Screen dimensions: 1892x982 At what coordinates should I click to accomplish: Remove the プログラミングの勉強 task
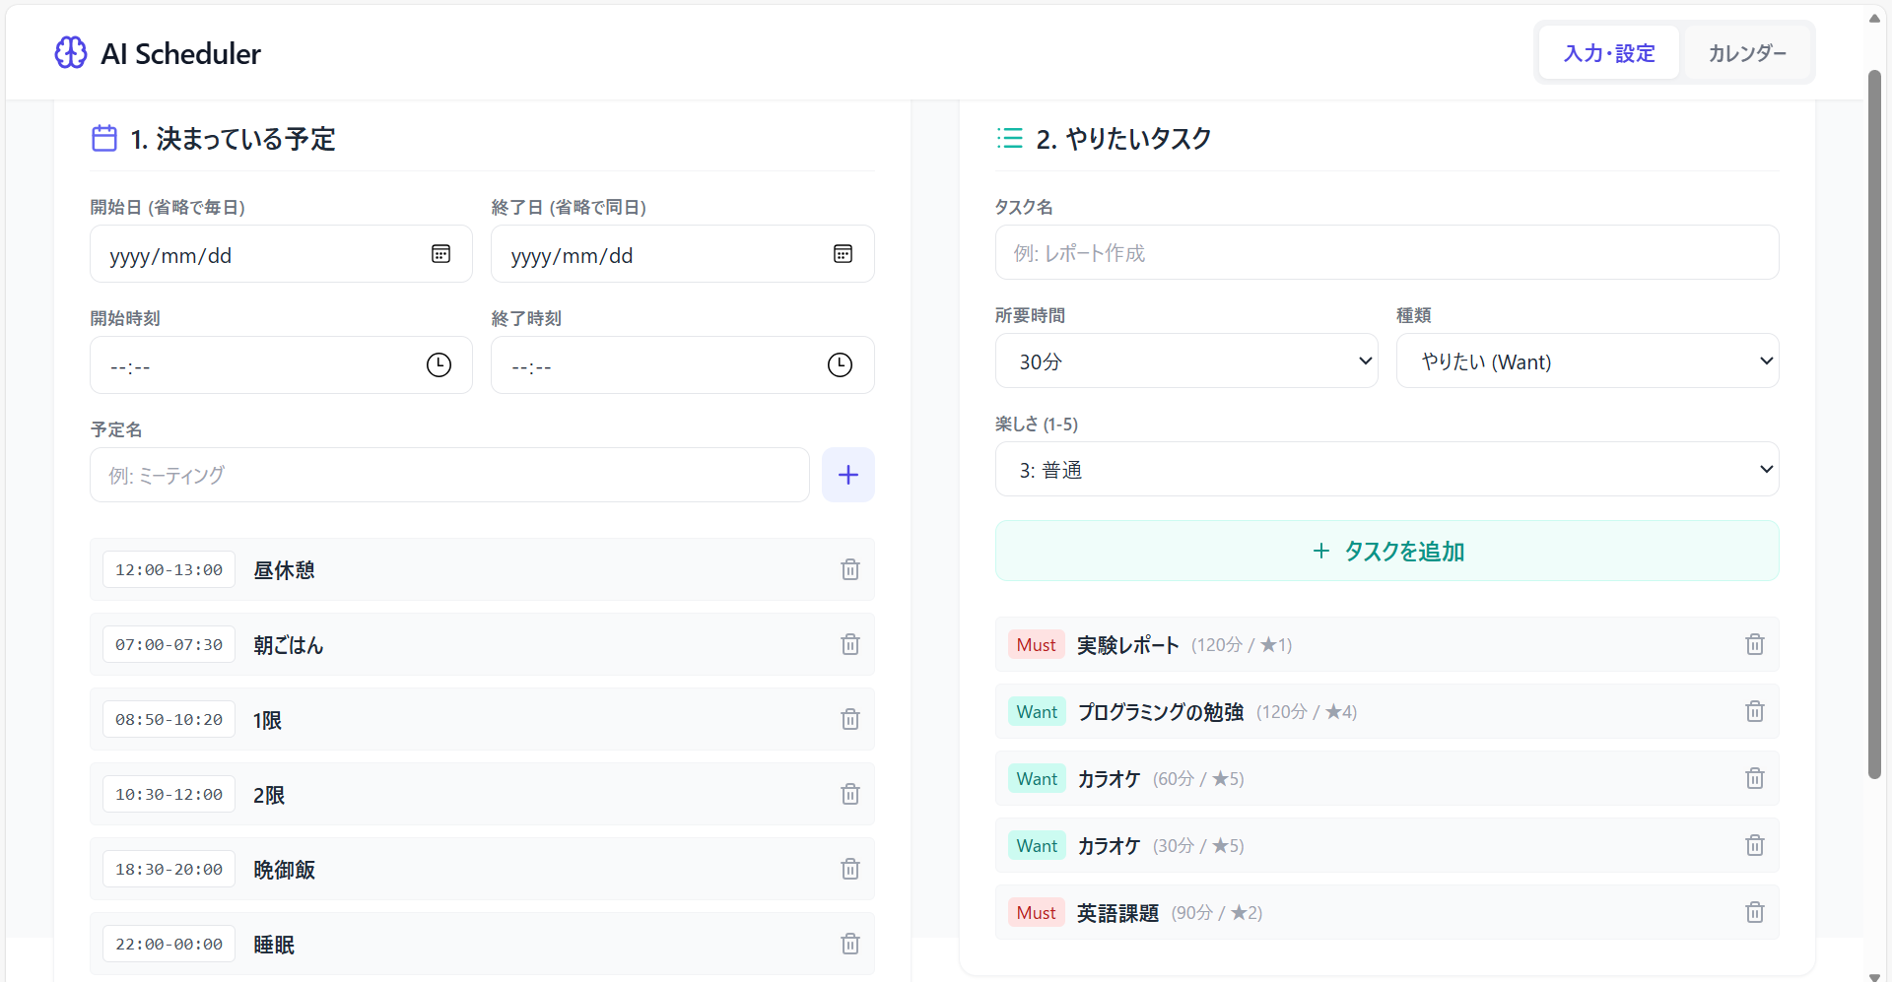(1754, 711)
